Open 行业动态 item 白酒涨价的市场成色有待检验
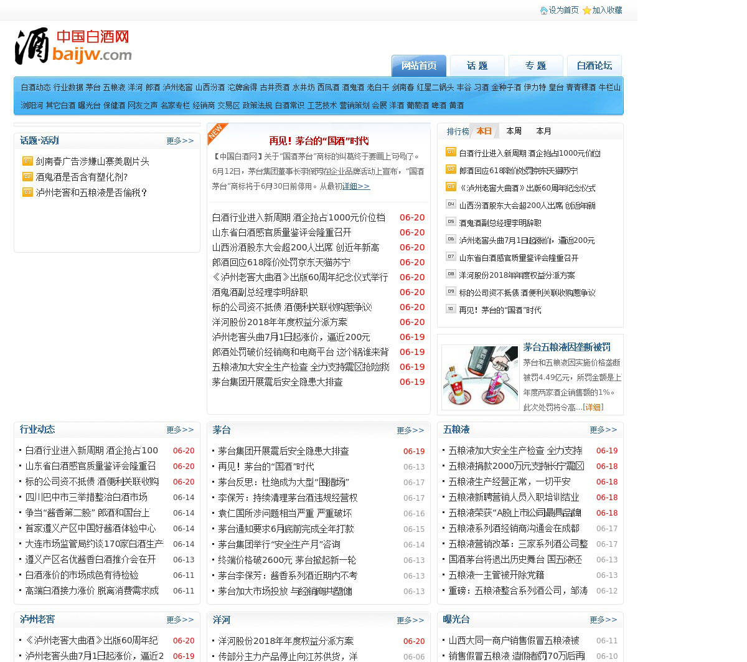Screen dimensions: 747x662 click(82, 575)
